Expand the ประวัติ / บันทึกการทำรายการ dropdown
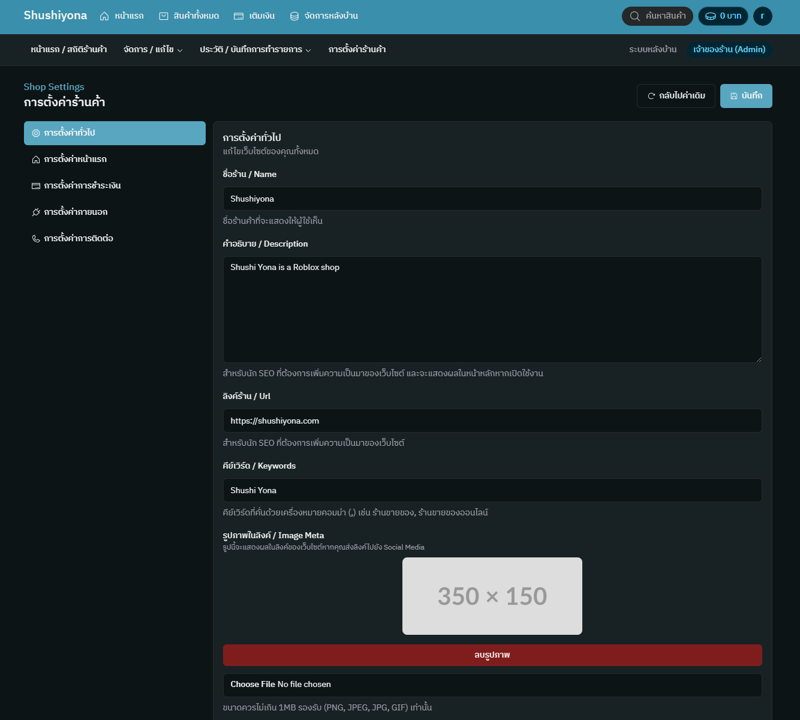 (254, 50)
